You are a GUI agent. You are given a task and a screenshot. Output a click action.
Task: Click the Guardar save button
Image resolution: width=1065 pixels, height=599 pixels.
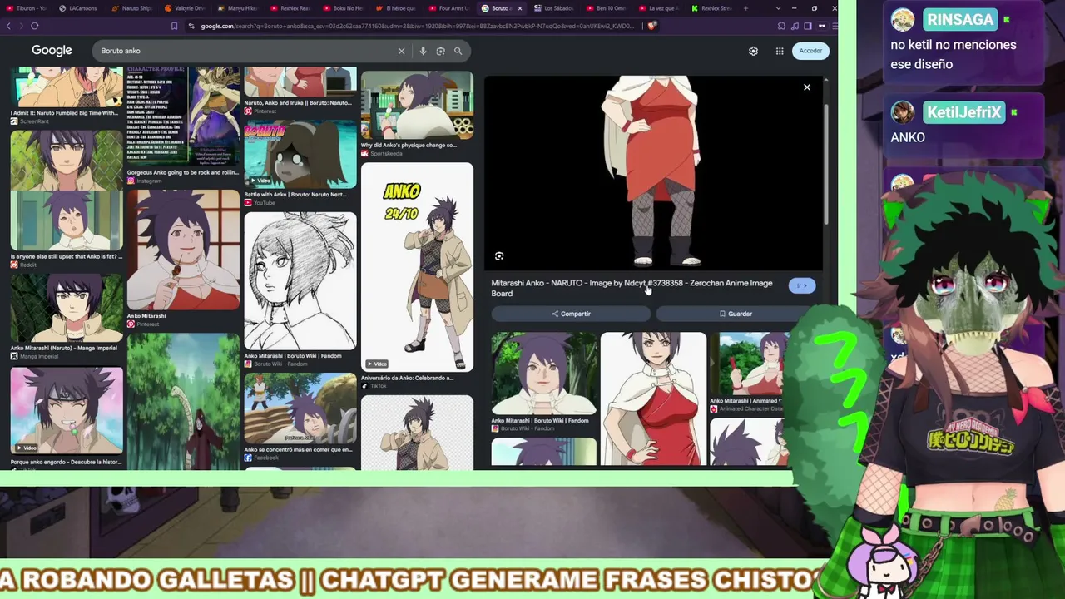tap(736, 314)
